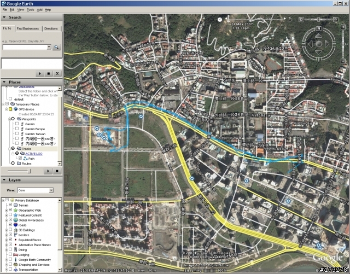Click the center of the navigation joystick
The height and width of the screenshot is (274, 350).
319,44
